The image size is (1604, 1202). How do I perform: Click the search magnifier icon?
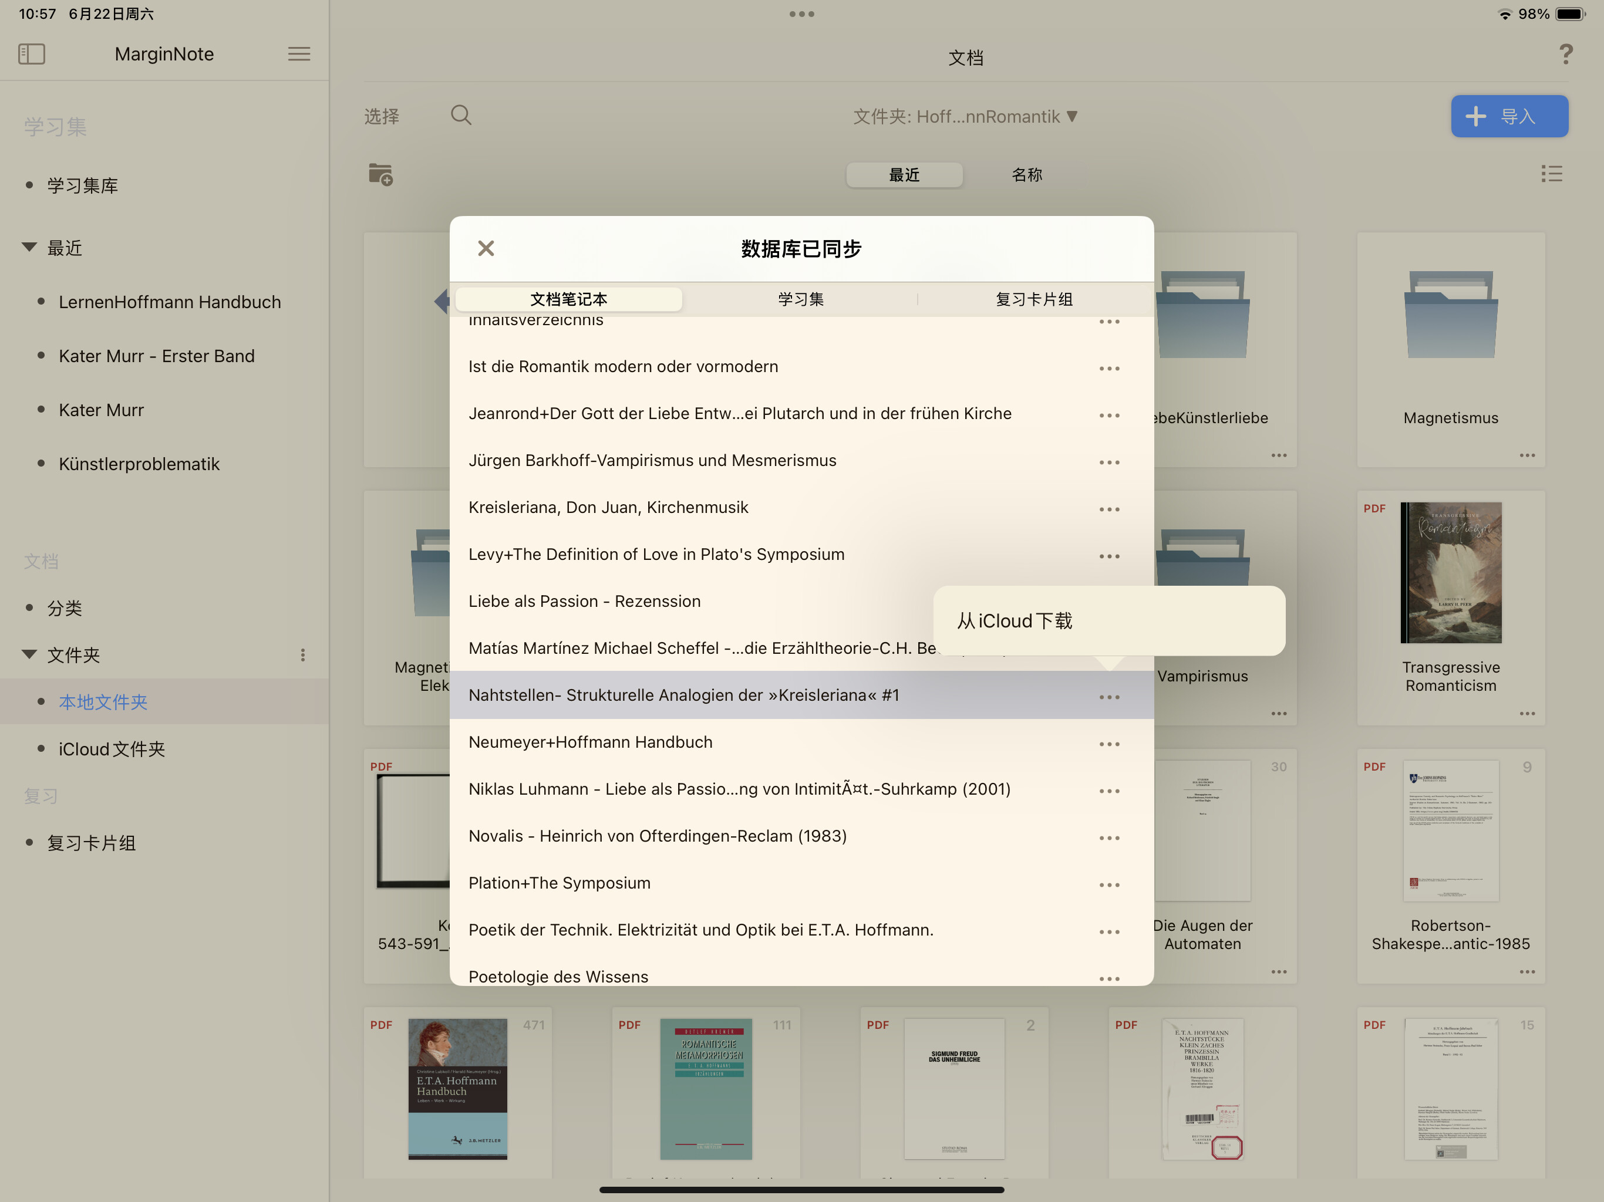461,115
